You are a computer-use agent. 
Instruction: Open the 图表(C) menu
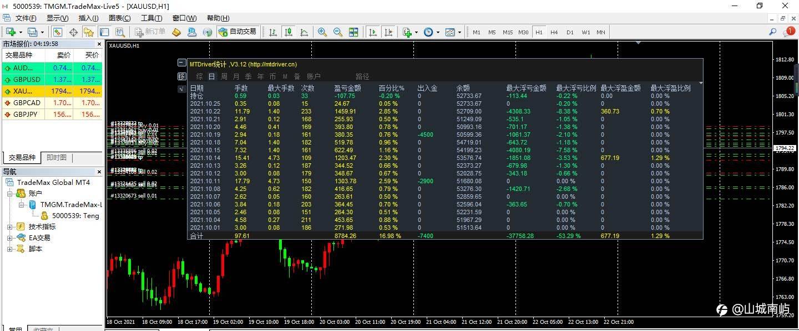point(119,18)
